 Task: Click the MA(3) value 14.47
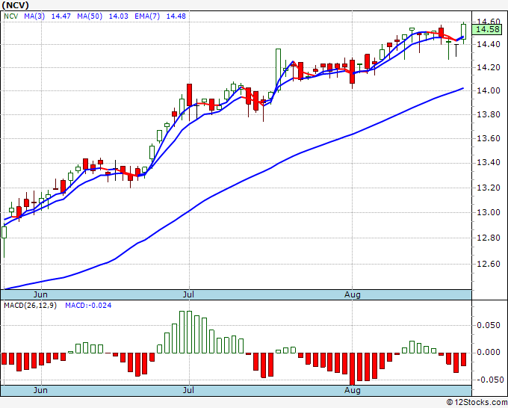61,16
